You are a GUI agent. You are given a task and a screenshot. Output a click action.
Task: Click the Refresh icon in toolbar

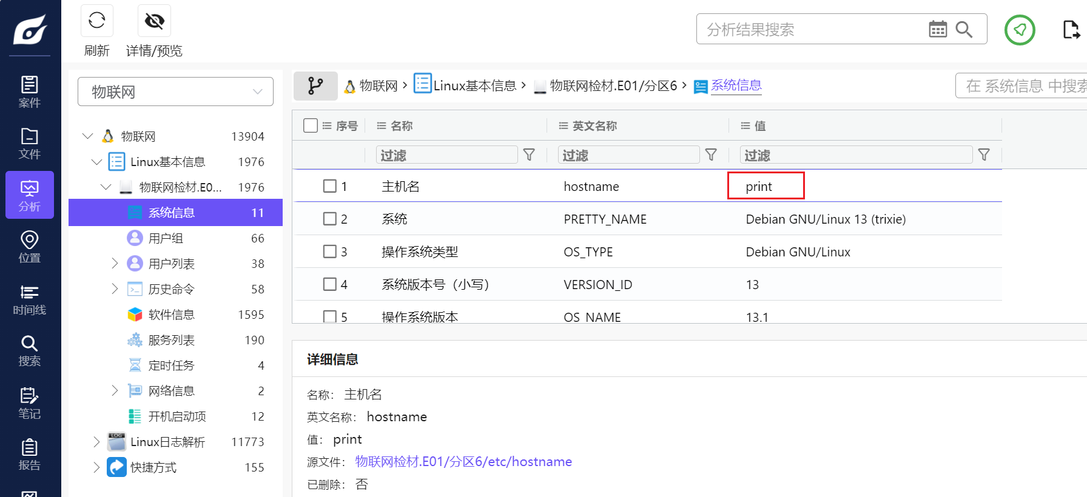click(x=97, y=21)
